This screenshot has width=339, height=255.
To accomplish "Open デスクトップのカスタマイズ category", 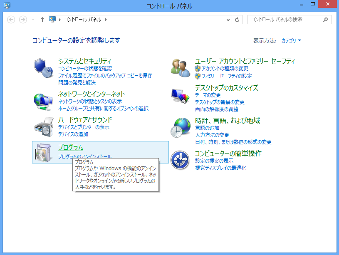I will pos(227,88).
